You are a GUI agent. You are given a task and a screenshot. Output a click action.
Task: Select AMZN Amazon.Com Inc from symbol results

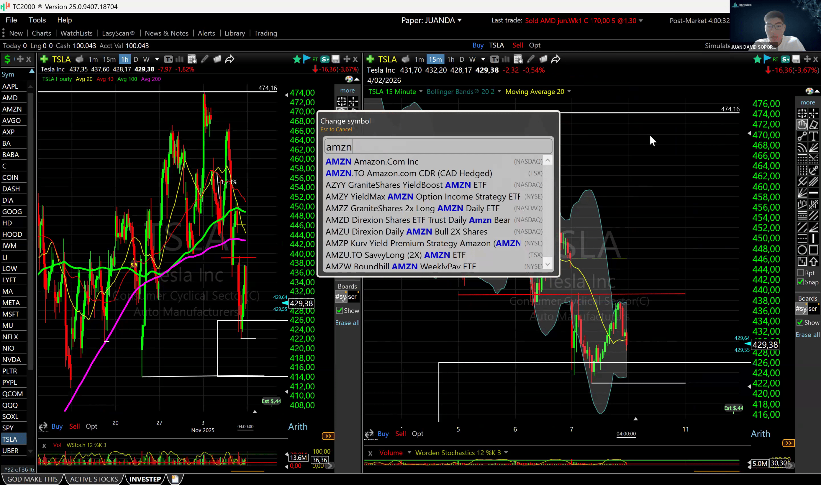click(x=372, y=161)
